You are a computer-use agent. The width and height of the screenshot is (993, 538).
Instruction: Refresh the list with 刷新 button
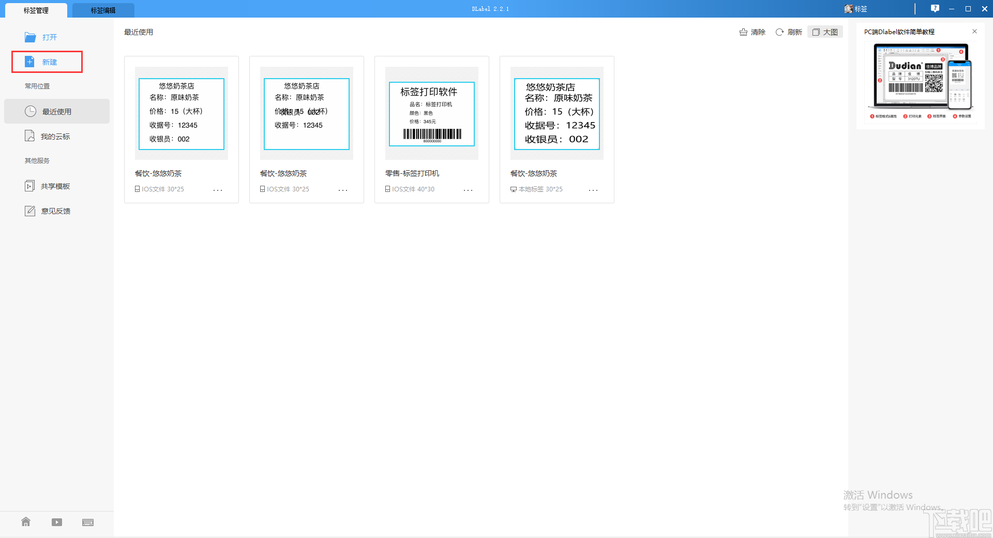(788, 32)
